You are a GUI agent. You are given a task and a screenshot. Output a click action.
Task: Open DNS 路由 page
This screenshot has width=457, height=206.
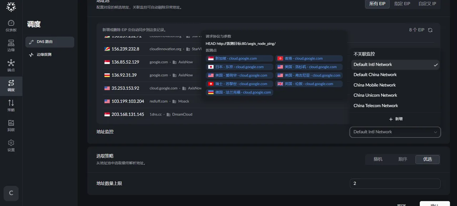click(x=50, y=42)
